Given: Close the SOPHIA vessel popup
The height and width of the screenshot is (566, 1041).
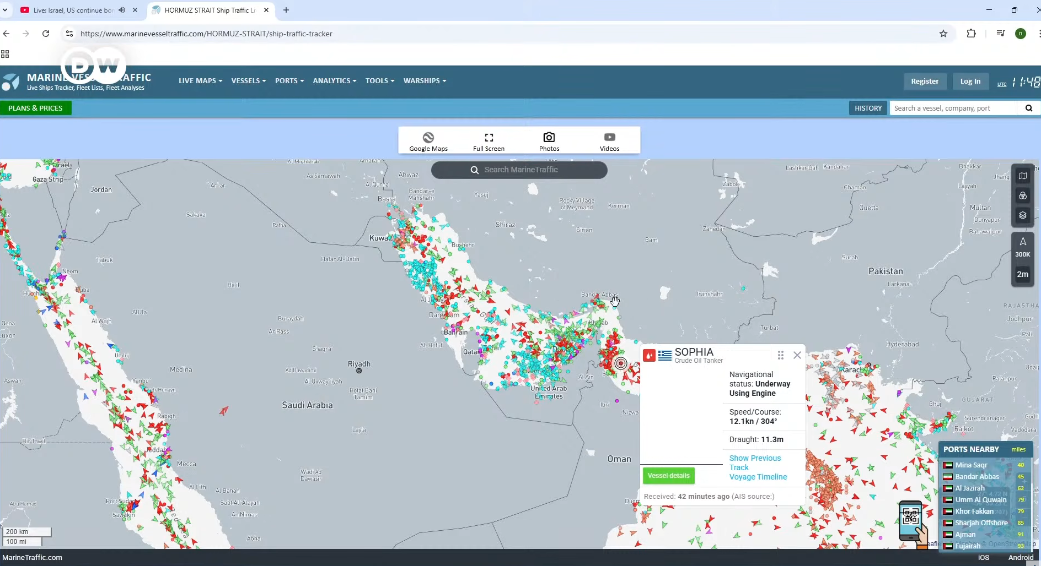Looking at the screenshot, I should pyautogui.click(x=797, y=355).
